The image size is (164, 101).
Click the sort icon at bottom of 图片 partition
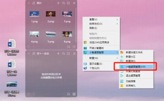(69, 47)
